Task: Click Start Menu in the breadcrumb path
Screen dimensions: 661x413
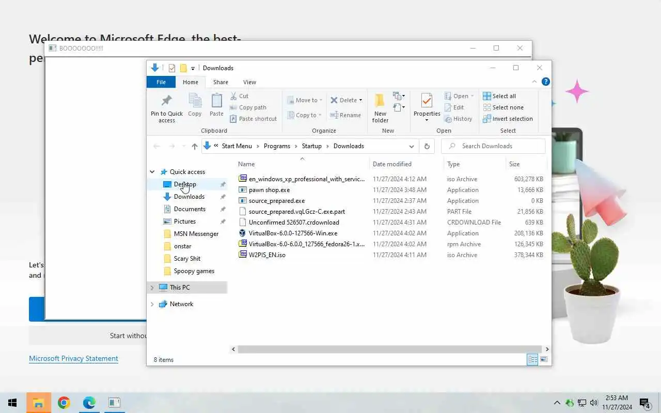Action: point(237,146)
